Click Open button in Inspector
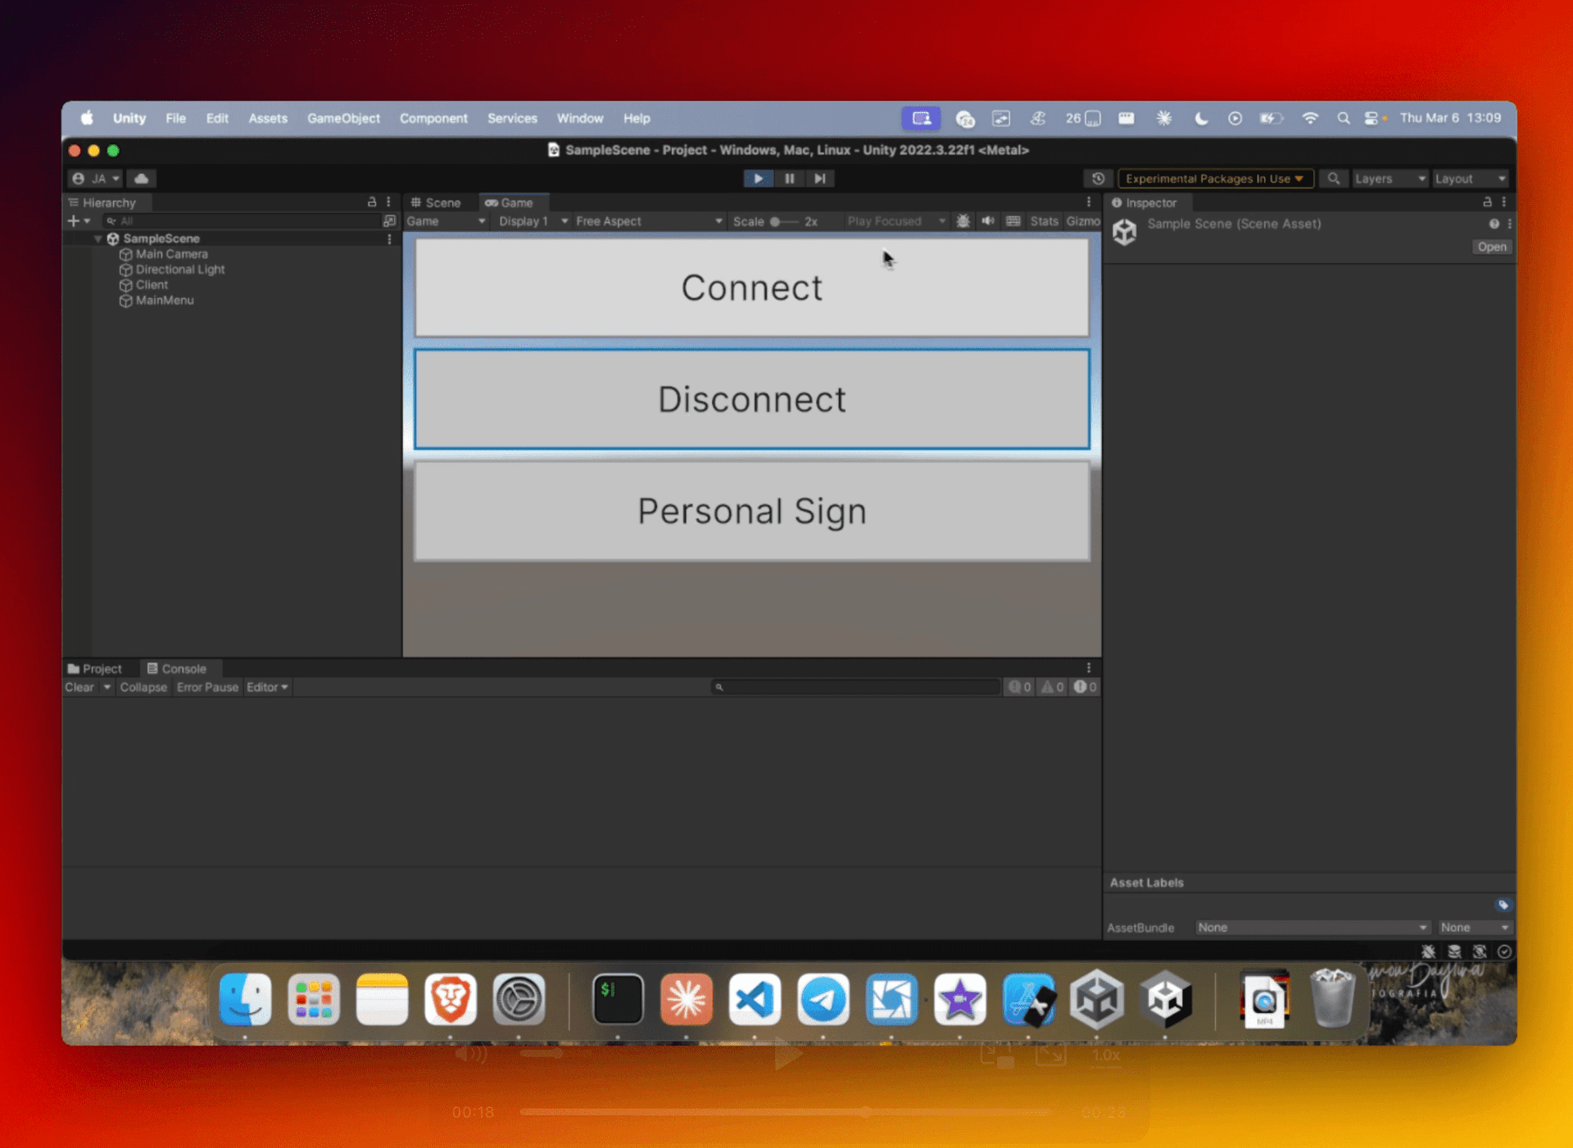Image resolution: width=1573 pixels, height=1148 pixels. coord(1491,246)
